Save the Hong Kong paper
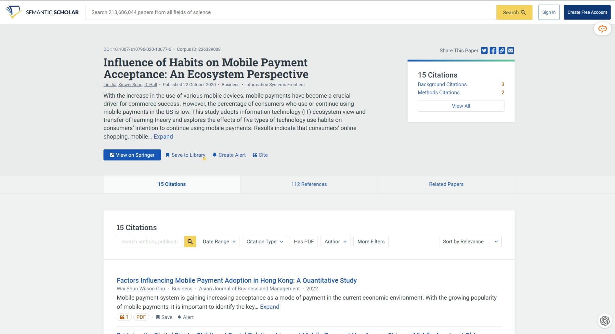615x334 pixels. [x=164, y=317]
